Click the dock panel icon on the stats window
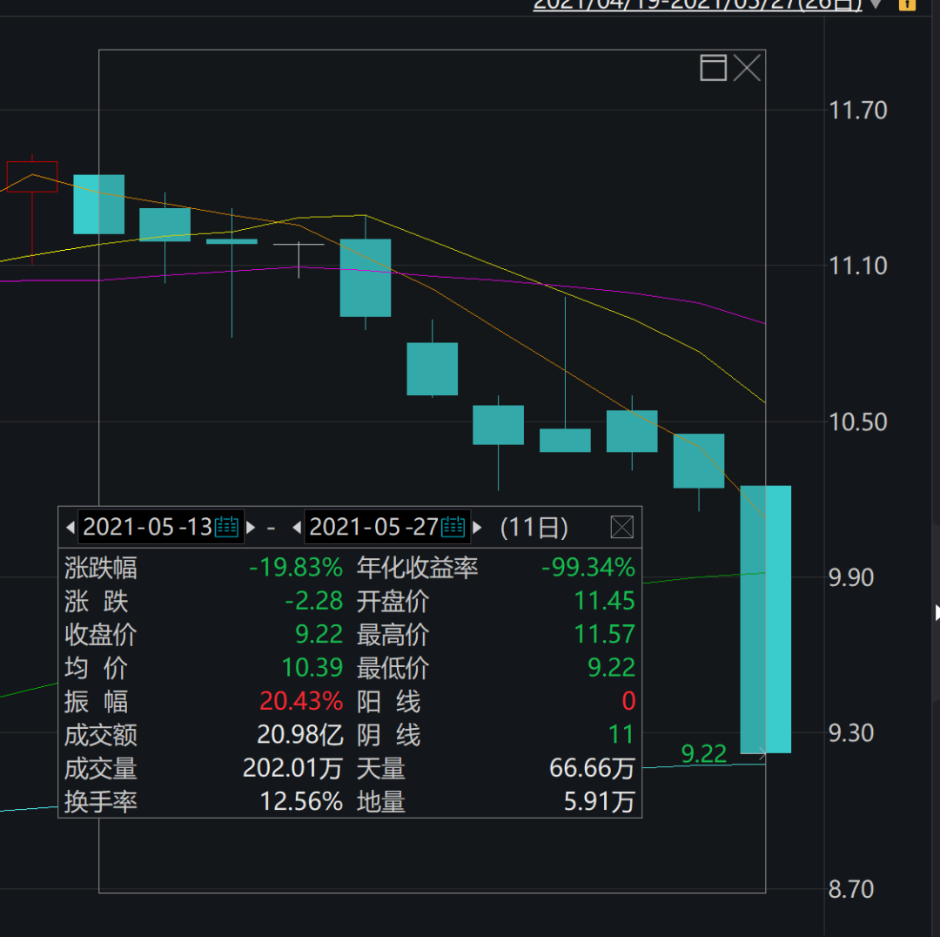The height and width of the screenshot is (937, 940). click(x=712, y=68)
